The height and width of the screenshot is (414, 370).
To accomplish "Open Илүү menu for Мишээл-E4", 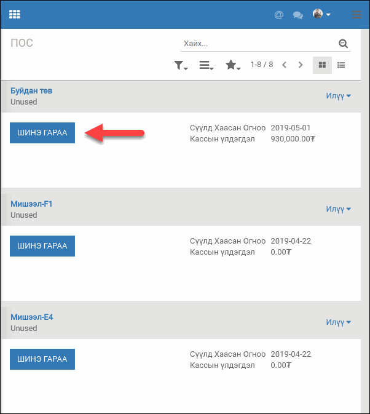I will 338,322.
